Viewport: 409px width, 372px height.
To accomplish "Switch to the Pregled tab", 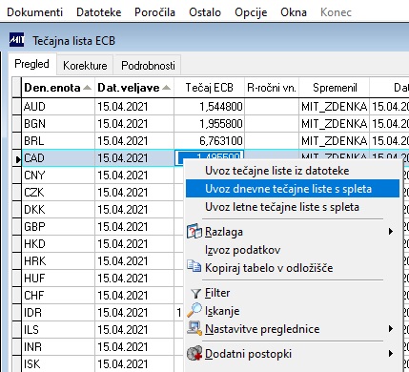I will 31,64.
